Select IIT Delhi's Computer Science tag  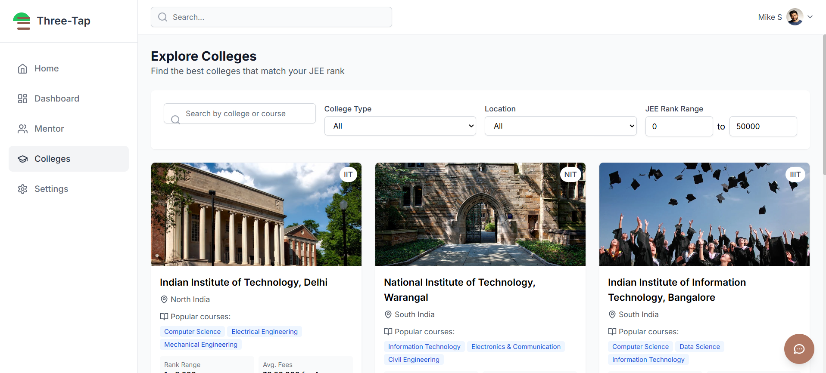tap(192, 332)
